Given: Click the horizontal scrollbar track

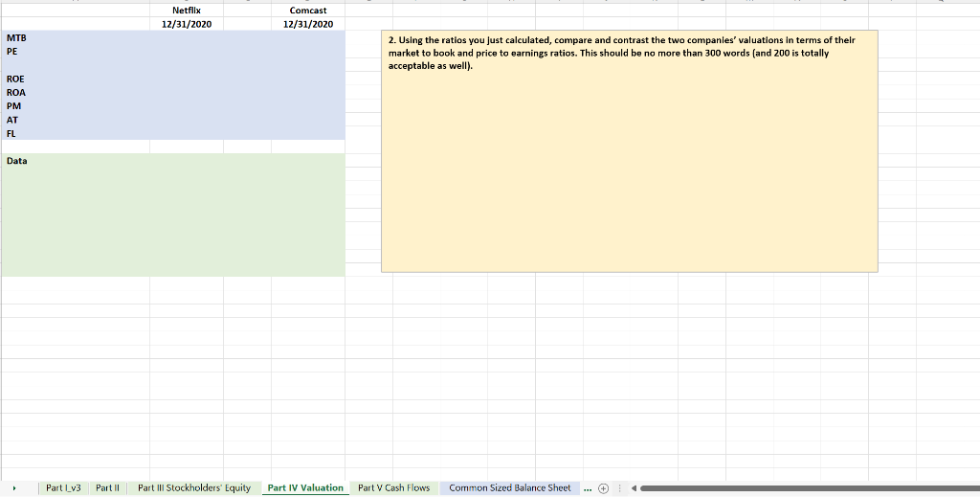Looking at the screenshot, I should pos(810,489).
